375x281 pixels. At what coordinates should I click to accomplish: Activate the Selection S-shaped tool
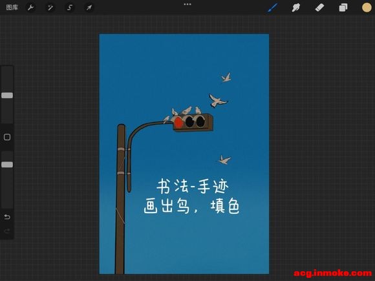pos(70,8)
